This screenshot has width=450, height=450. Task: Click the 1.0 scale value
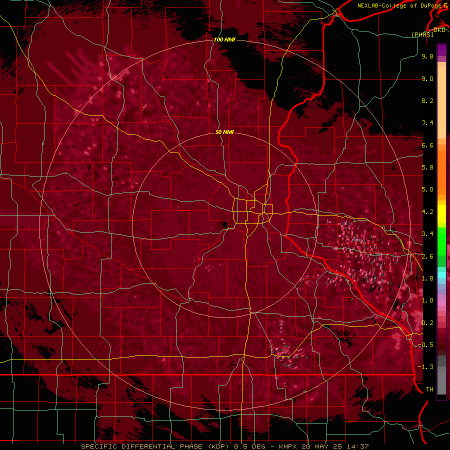tap(427, 300)
